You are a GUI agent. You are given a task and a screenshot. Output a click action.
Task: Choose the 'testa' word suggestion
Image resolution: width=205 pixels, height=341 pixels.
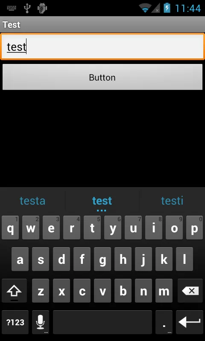(x=32, y=200)
